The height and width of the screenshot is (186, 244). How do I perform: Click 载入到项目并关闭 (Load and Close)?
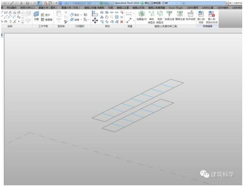pyautogui.click(x=212, y=17)
